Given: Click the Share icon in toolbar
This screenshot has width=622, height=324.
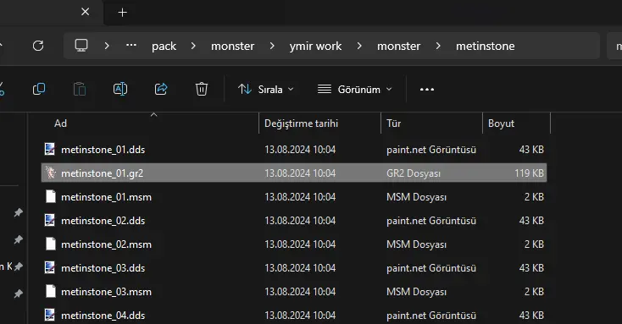Looking at the screenshot, I should pos(161,89).
